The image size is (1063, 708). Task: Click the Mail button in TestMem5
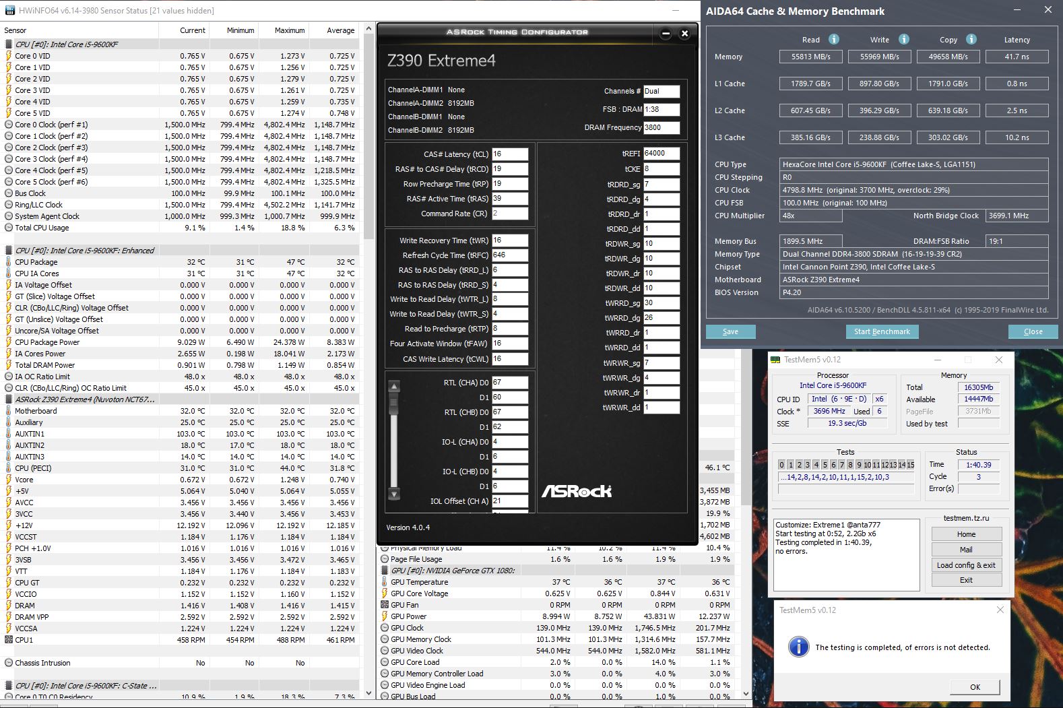[966, 550]
